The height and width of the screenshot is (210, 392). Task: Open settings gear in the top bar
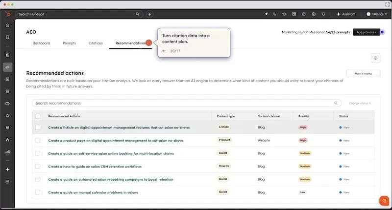[314, 14]
